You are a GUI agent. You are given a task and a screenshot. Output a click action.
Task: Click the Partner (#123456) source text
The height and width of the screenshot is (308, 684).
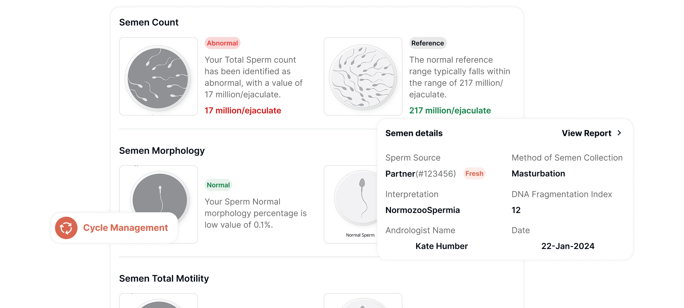pos(420,174)
